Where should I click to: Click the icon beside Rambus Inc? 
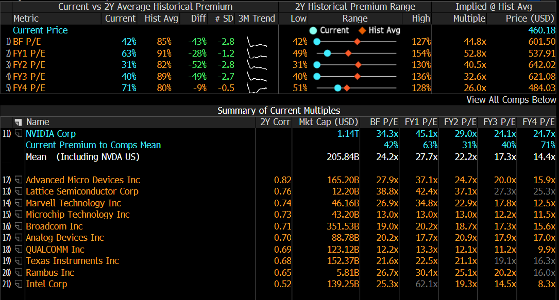(19, 273)
